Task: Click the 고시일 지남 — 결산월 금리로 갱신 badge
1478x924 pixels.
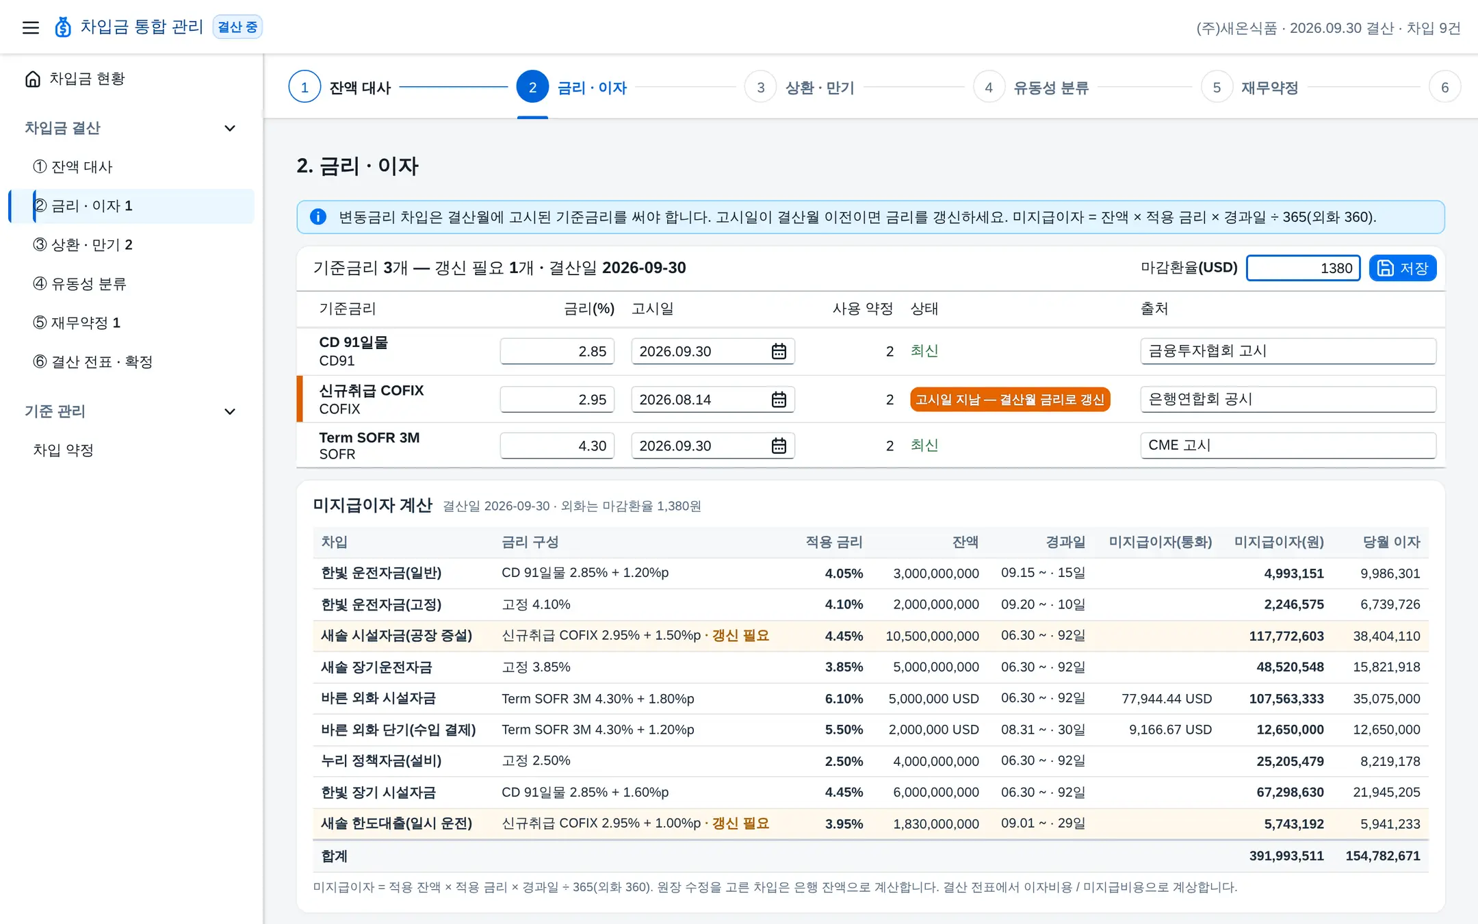Action: tap(1010, 399)
